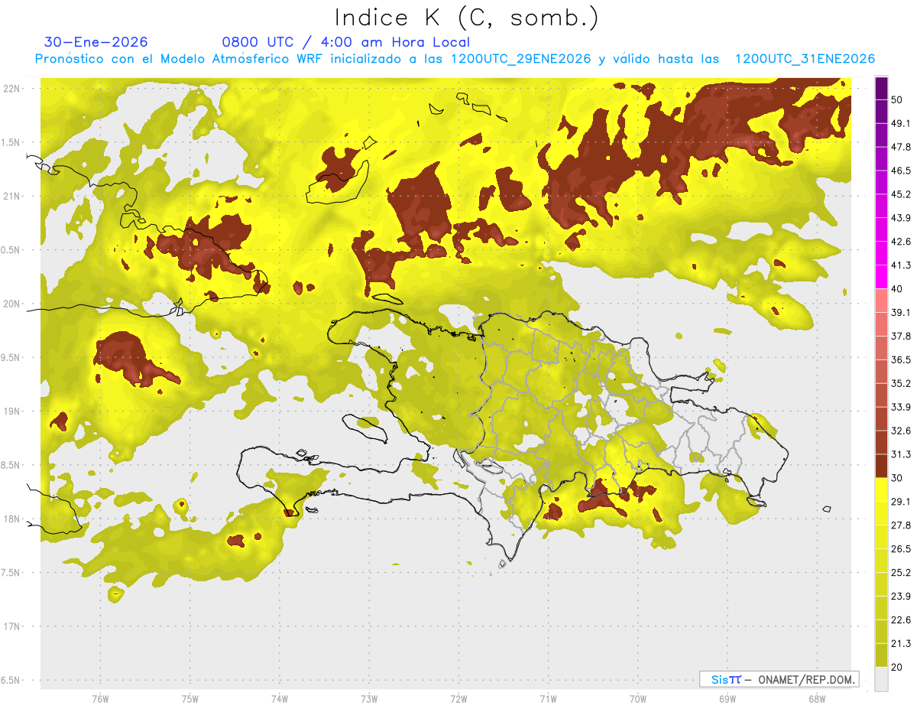Pick the magenta swatch between 40 and 41.3
Screen dimensions: 917x709
tap(881, 277)
